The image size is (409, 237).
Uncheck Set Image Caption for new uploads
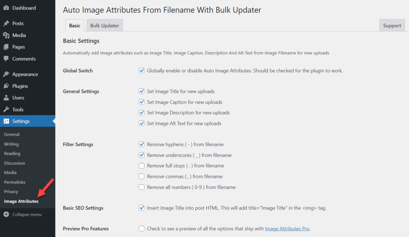pos(141,102)
